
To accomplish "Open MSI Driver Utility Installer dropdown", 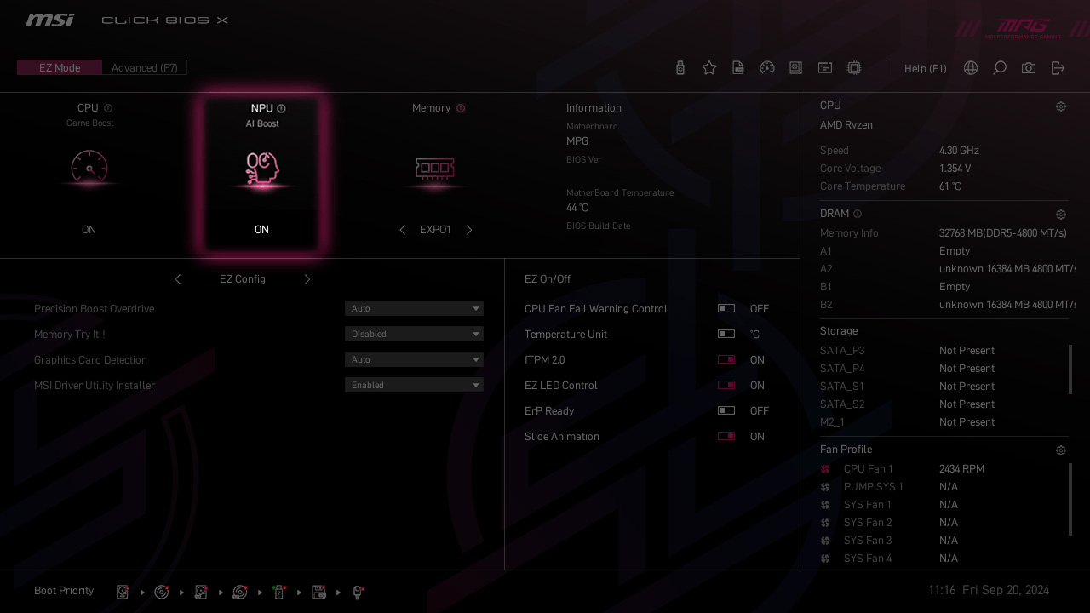I will 414,386.
